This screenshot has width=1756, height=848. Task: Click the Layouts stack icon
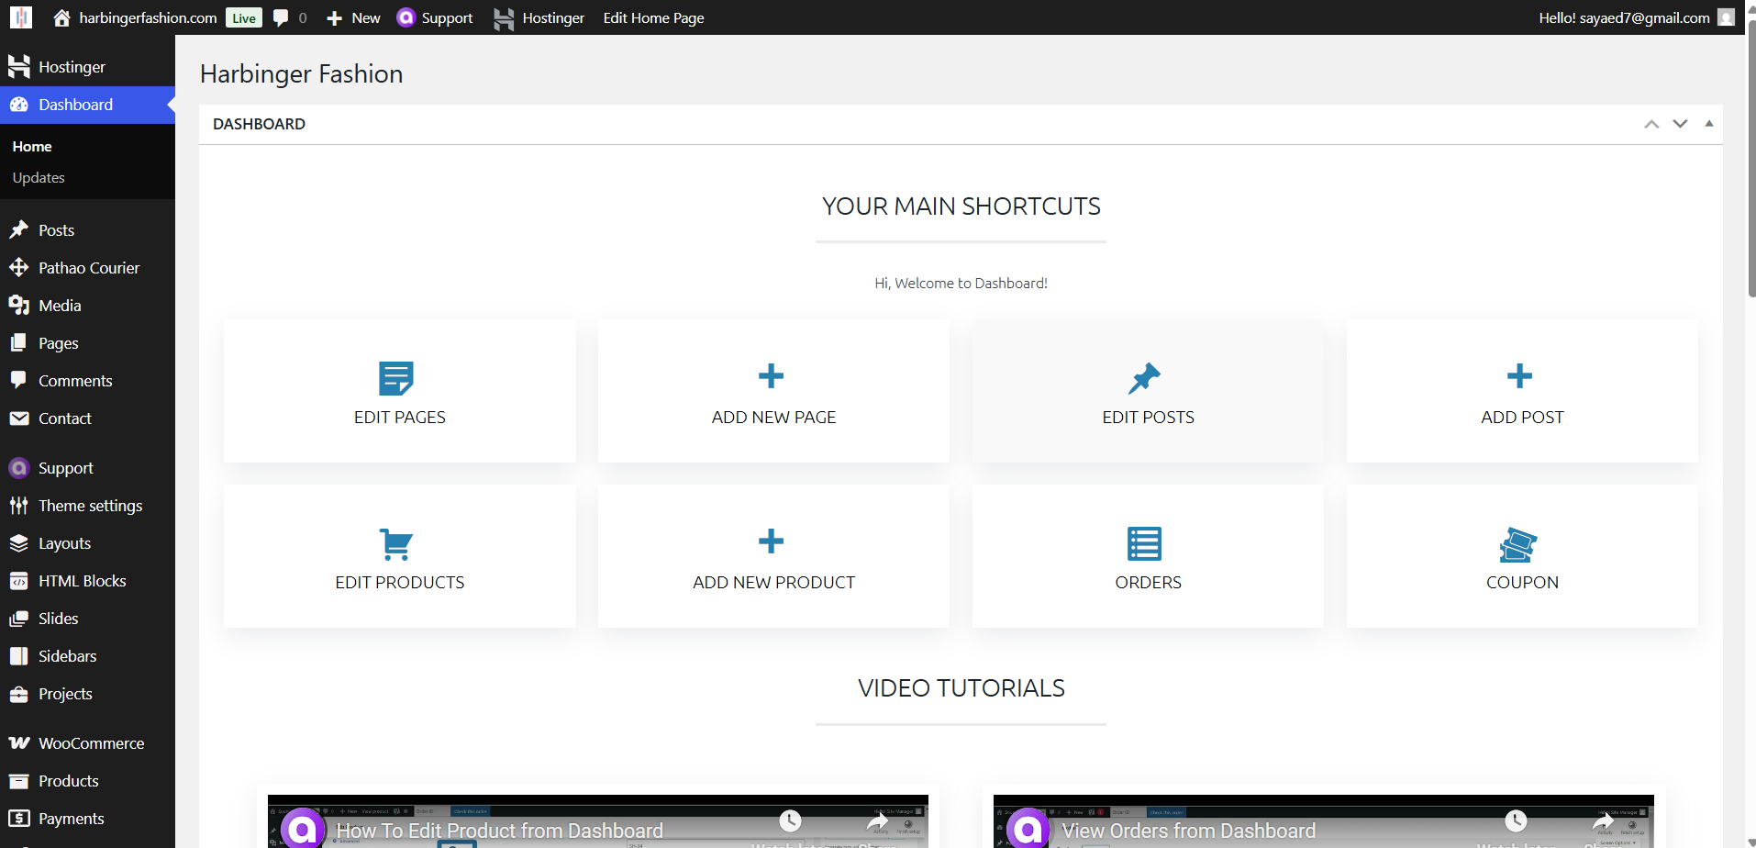[x=19, y=542]
